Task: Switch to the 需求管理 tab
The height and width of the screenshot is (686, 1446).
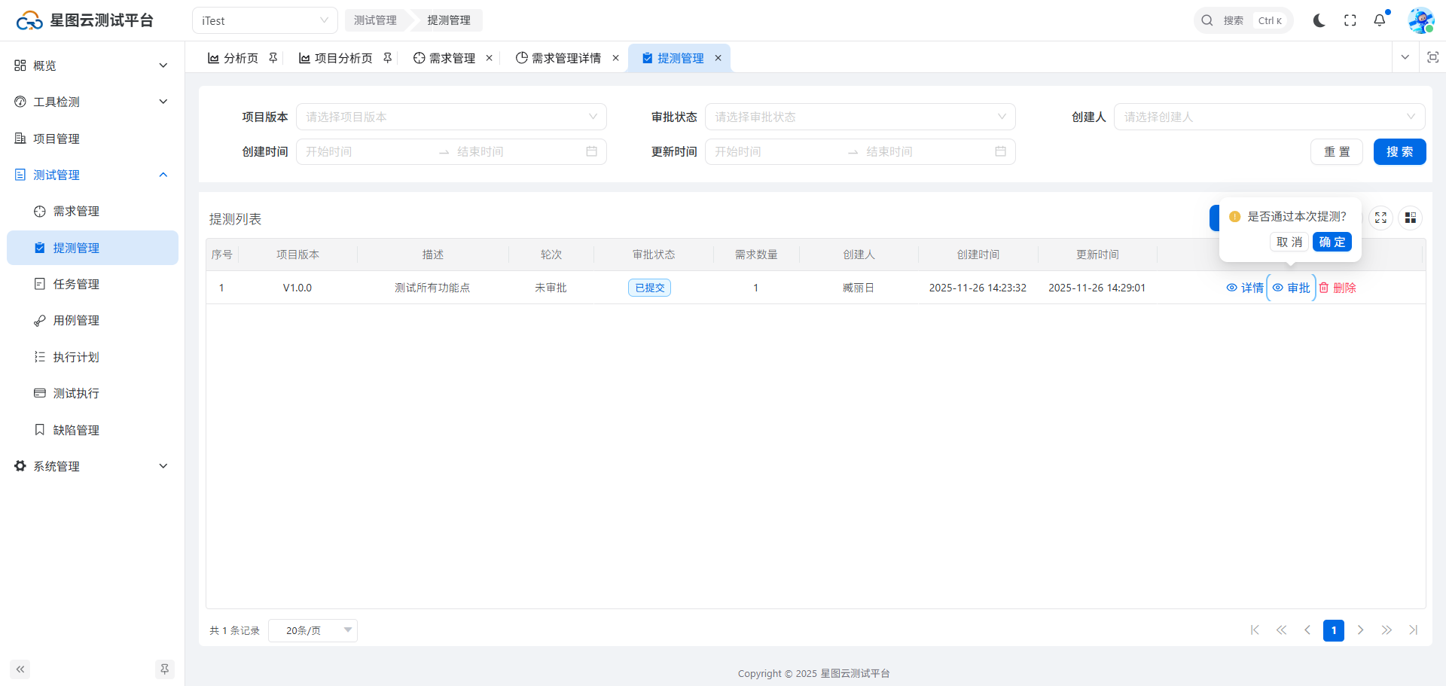Action: 451,58
